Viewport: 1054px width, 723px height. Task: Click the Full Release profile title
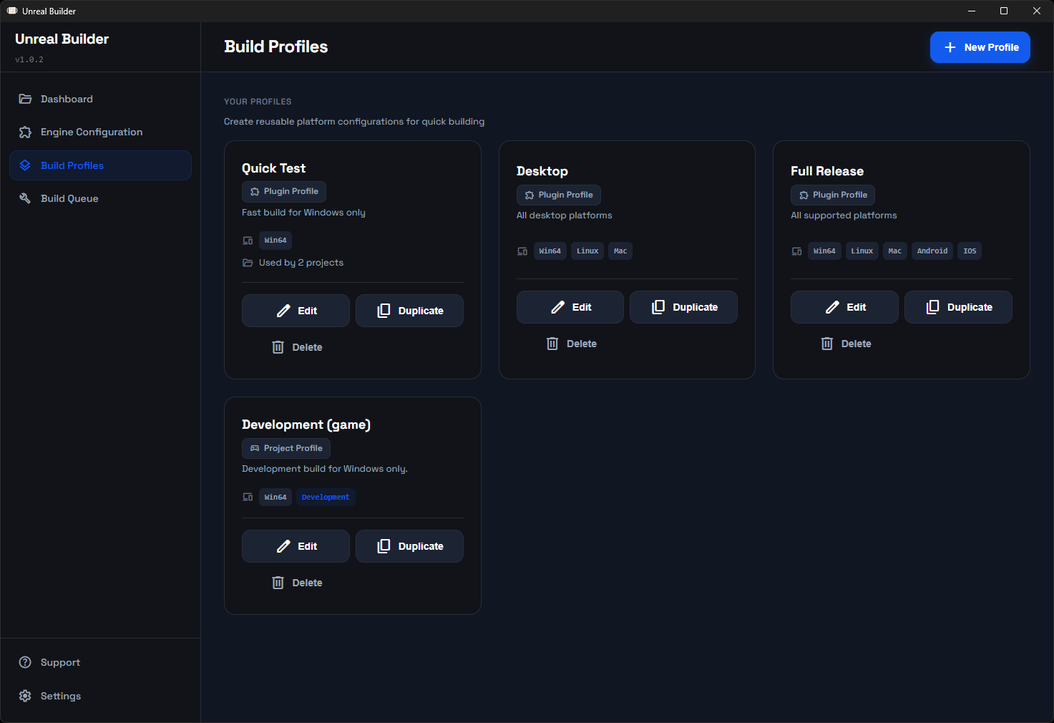pyautogui.click(x=827, y=171)
